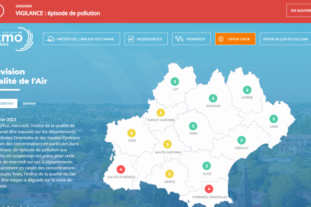The image size is (311, 207).
Task: Select the red Hautes-Pyrénées index 4 marker
Action: coord(121,169)
